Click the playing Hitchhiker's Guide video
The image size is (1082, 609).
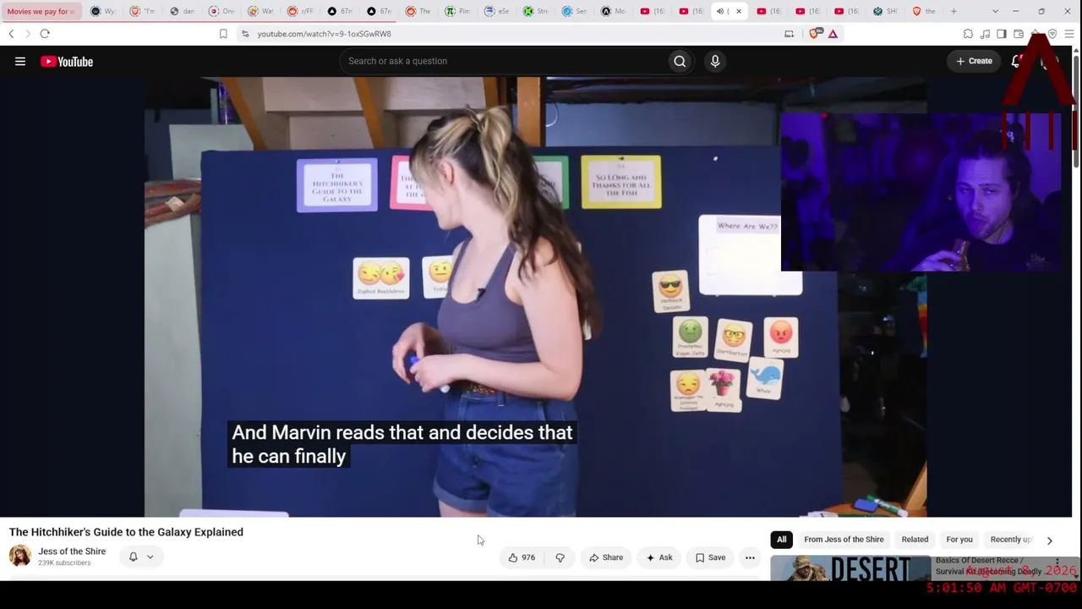coord(535,297)
